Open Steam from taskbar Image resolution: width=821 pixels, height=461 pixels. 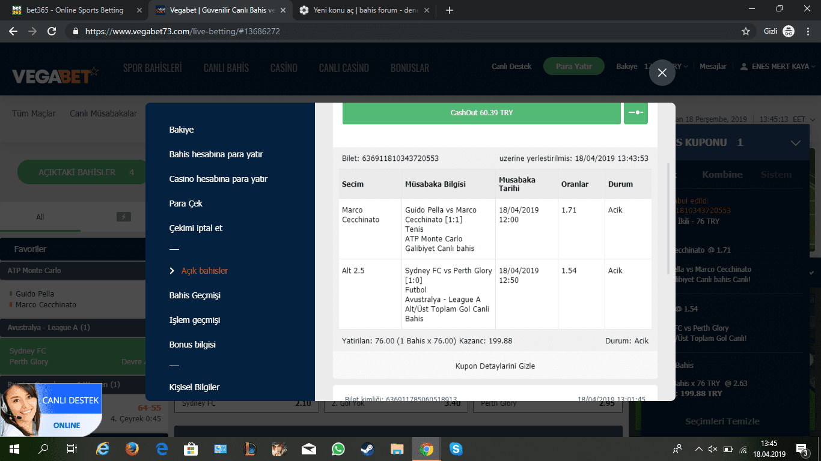click(368, 448)
